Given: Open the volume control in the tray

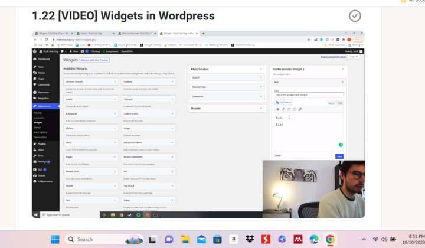Looking at the screenshot, I should [384, 239].
